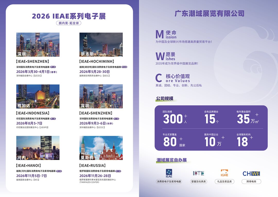Click the venue text 印尼雅加达国际展览中心【JIEXPO】
Image resolution: width=278 pixels, height=197 pixels.
click(x=32, y=127)
